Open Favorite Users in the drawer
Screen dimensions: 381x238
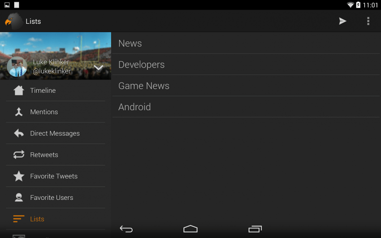[56, 198]
